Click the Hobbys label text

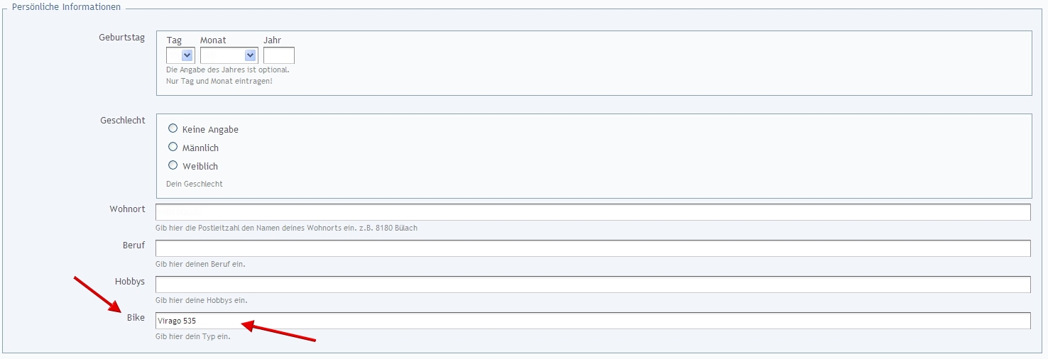(x=130, y=282)
